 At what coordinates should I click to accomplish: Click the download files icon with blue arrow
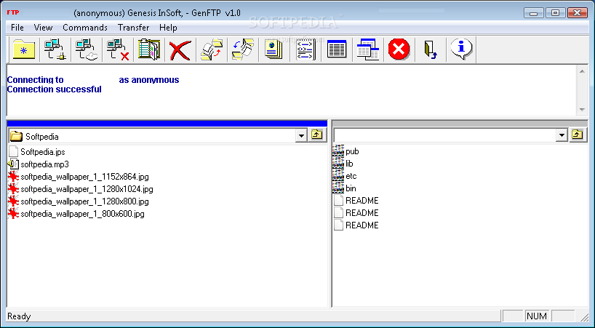[x=242, y=49]
